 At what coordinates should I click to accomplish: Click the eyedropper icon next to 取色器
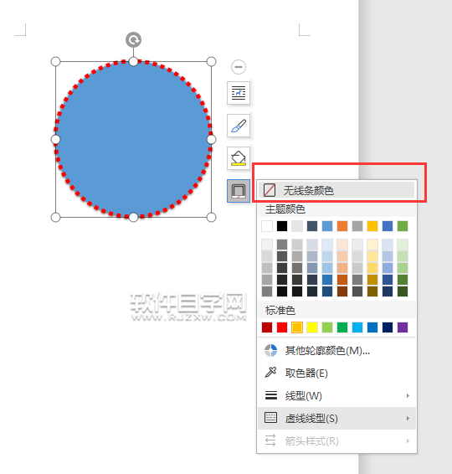tap(270, 373)
